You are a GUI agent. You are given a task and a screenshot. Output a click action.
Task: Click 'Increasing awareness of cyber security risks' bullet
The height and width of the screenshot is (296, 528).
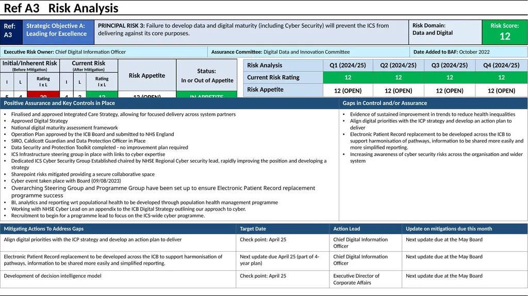(x=436, y=158)
